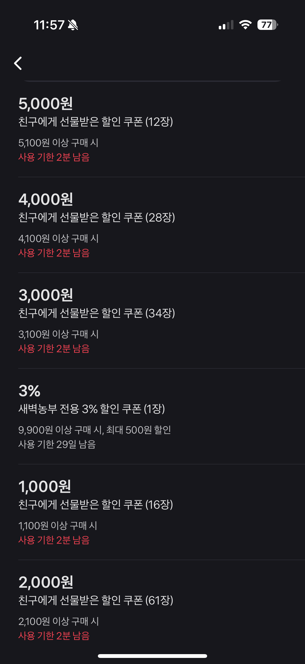305x664 pixels.
Task: Select the 4,000원 coupon amount
Action: click(46, 199)
